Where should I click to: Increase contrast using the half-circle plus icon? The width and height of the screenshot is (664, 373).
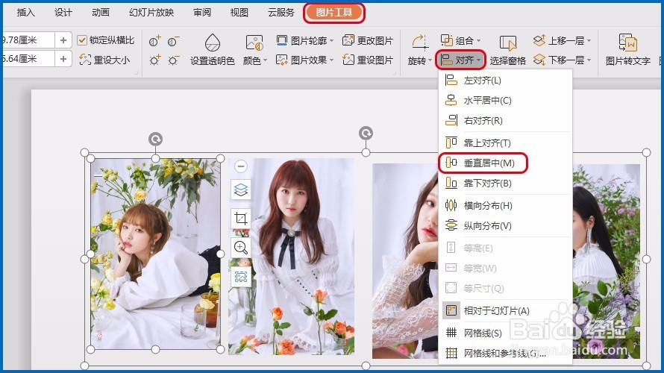154,41
